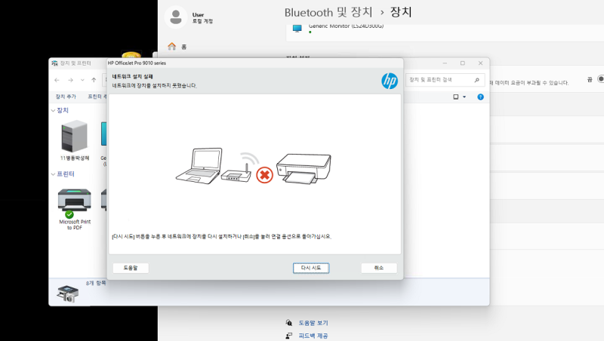Open the 피드백 제공 link in Settings
The width and height of the screenshot is (604, 341).
[x=313, y=336]
